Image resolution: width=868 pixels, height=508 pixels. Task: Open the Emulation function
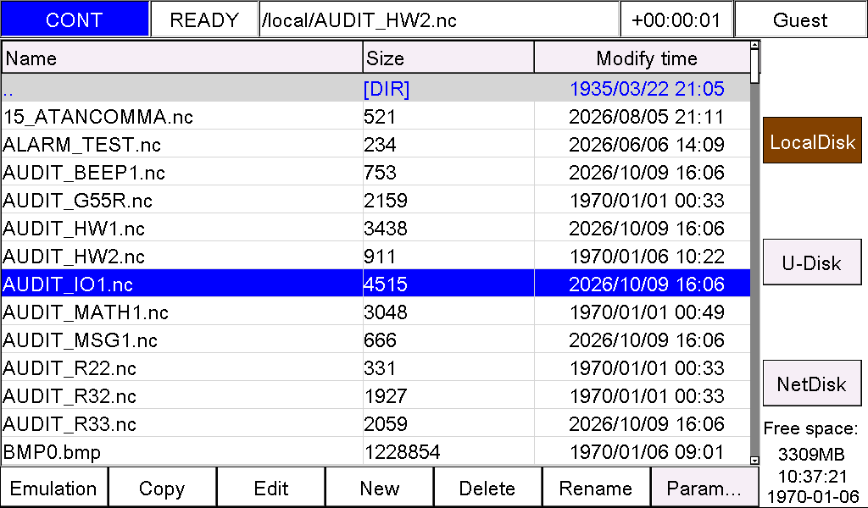pos(53,488)
